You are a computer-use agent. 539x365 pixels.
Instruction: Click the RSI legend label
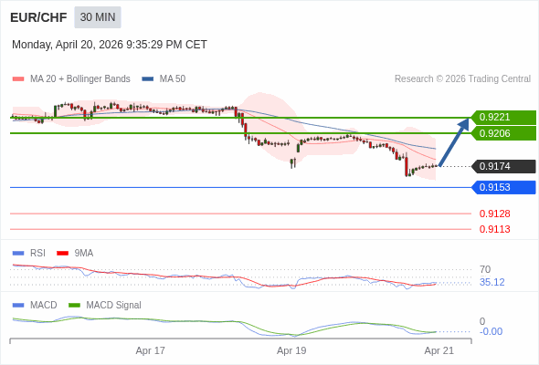(37, 254)
